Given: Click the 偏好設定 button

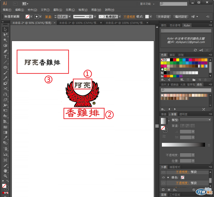Looking at the screenshot, I should coord(181,17).
